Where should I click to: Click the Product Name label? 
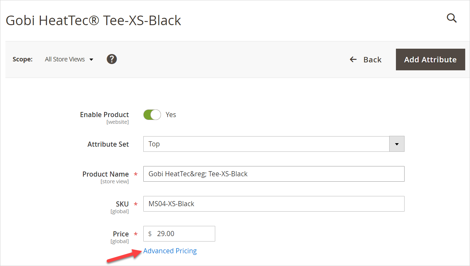[x=106, y=174]
